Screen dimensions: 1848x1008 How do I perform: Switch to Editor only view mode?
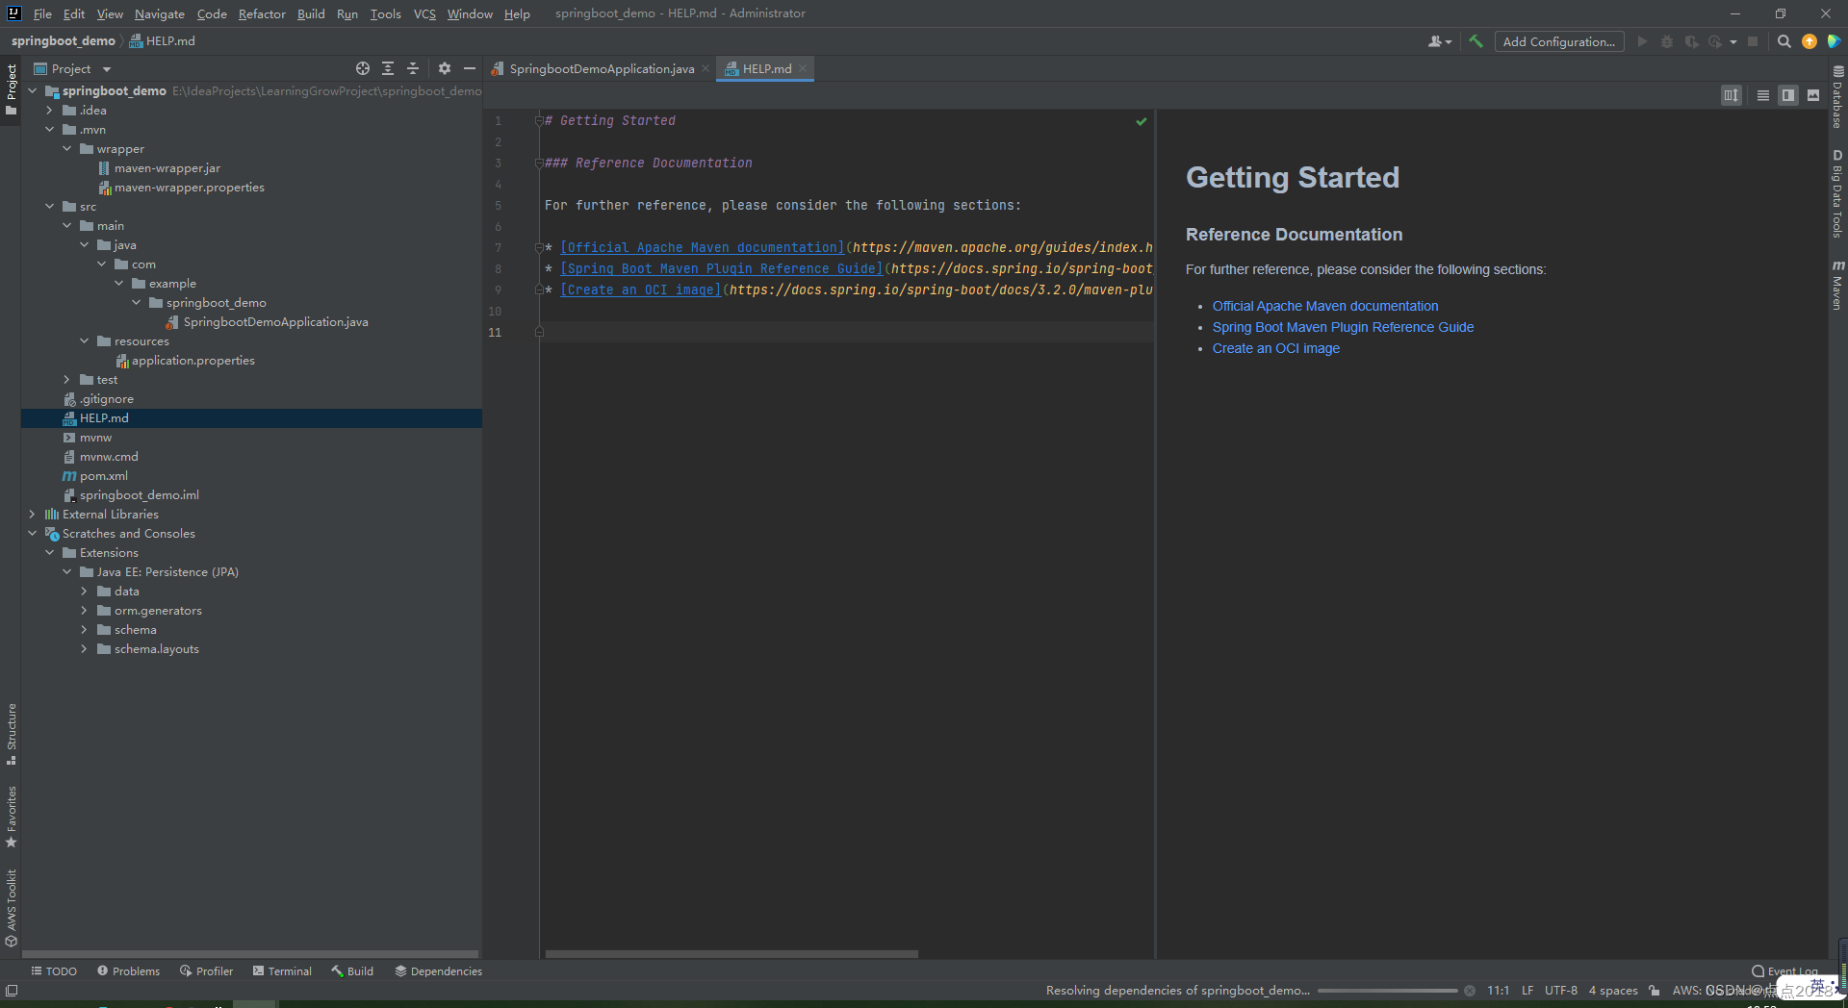(x=1763, y=95)
